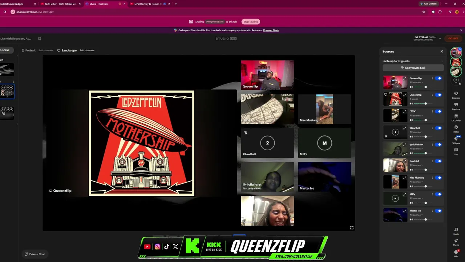This screenshot has width=465, height=262.
Task: Expand All scenes dropdown for Mac Mustang
Action: pyautogui.click(x=416, y=182)
